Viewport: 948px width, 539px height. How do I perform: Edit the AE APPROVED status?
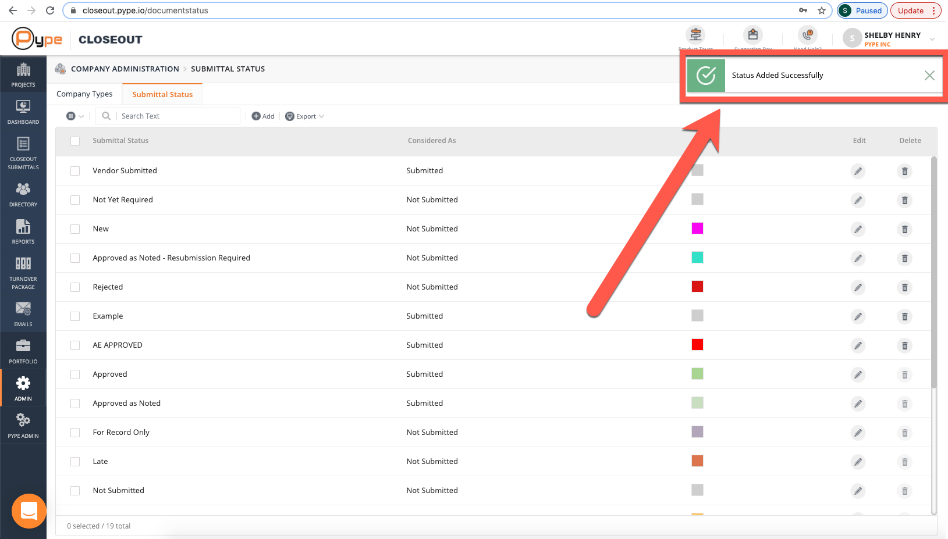858,345
